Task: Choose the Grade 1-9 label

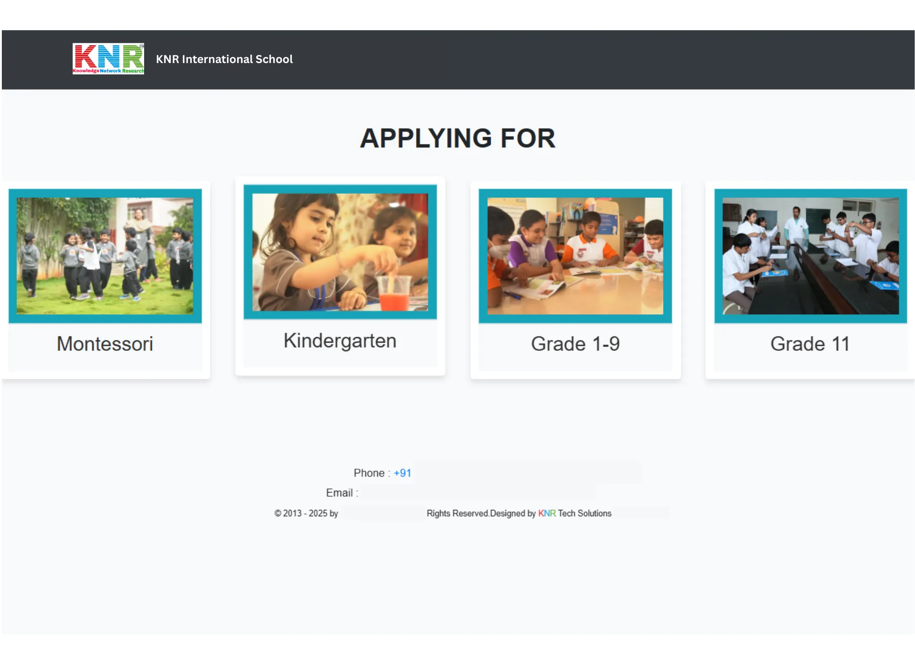Action: (x=575, y=344)
